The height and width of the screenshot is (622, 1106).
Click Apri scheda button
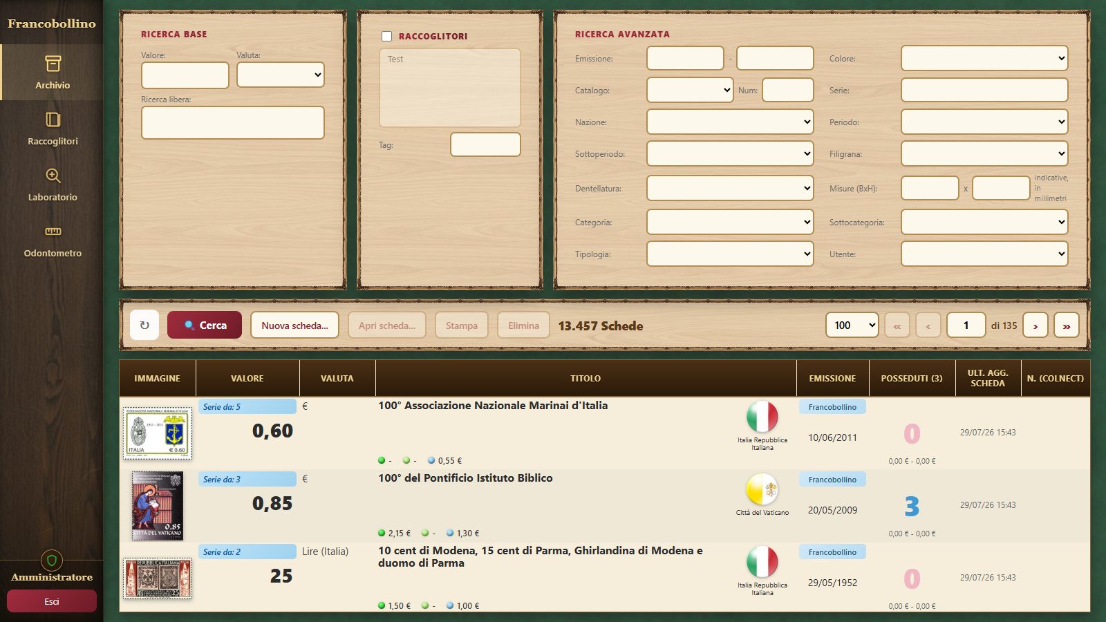(387, 325)
